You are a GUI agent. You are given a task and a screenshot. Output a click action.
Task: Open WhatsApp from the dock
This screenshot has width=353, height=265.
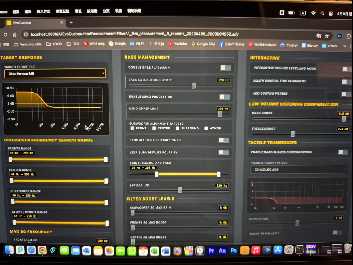[x=132, y=251]
